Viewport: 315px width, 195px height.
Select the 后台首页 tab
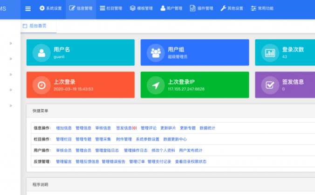[x=38, y=26]
